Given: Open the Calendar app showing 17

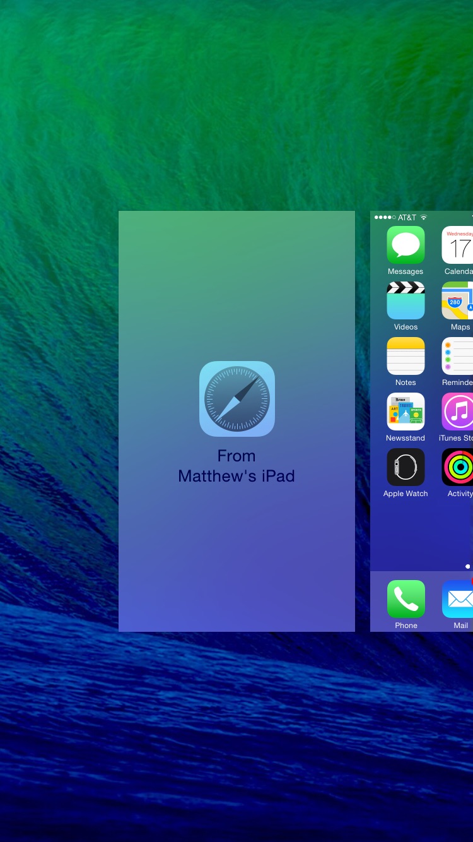Looking at the screenshot, I should [x=458, y=245].
